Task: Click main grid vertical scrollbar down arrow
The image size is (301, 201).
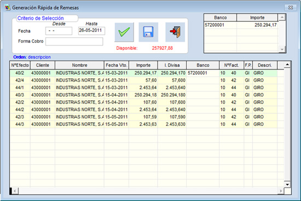Action: tap(287, 185)
